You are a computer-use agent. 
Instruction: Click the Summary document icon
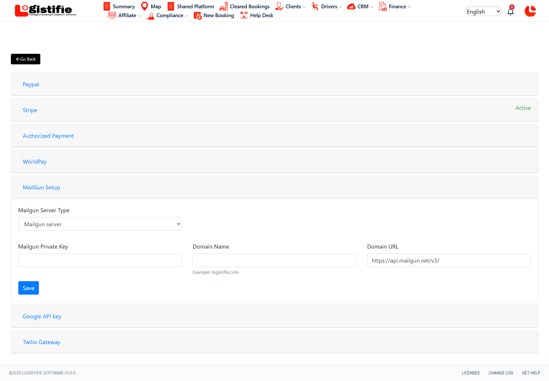[x=107, y=6]
